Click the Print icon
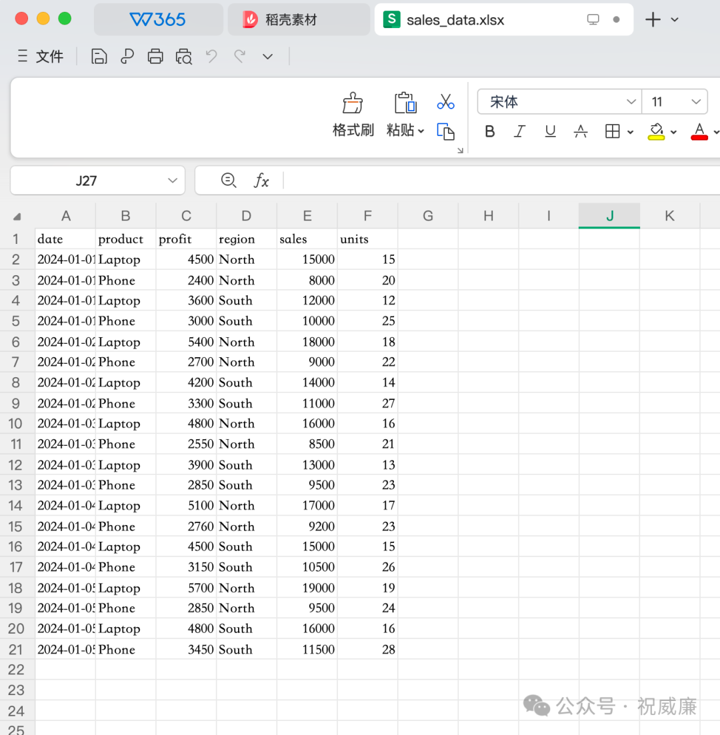Screen dimensions: 720x735 click(x=155, y=56)
